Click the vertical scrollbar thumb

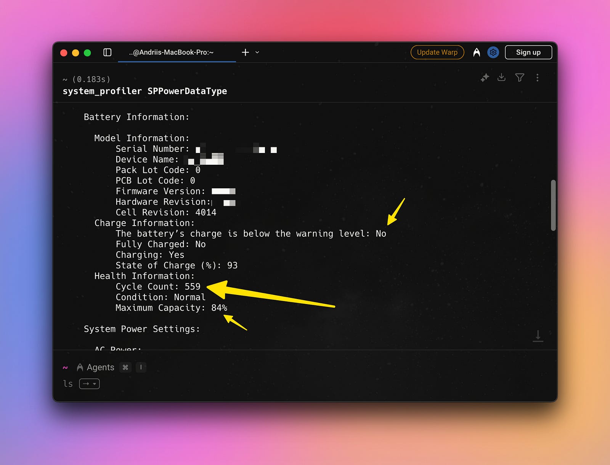coord(553,205)
